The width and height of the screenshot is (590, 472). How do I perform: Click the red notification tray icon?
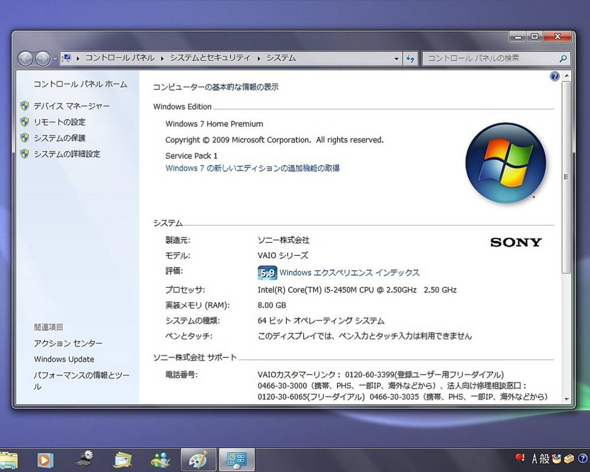(x=520, y=458)
